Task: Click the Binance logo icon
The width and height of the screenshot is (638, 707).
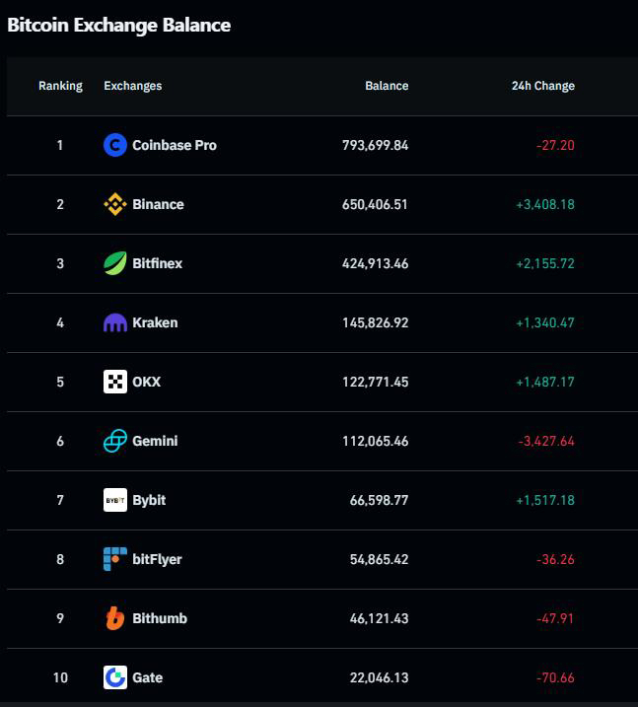Action: [115, 204]
